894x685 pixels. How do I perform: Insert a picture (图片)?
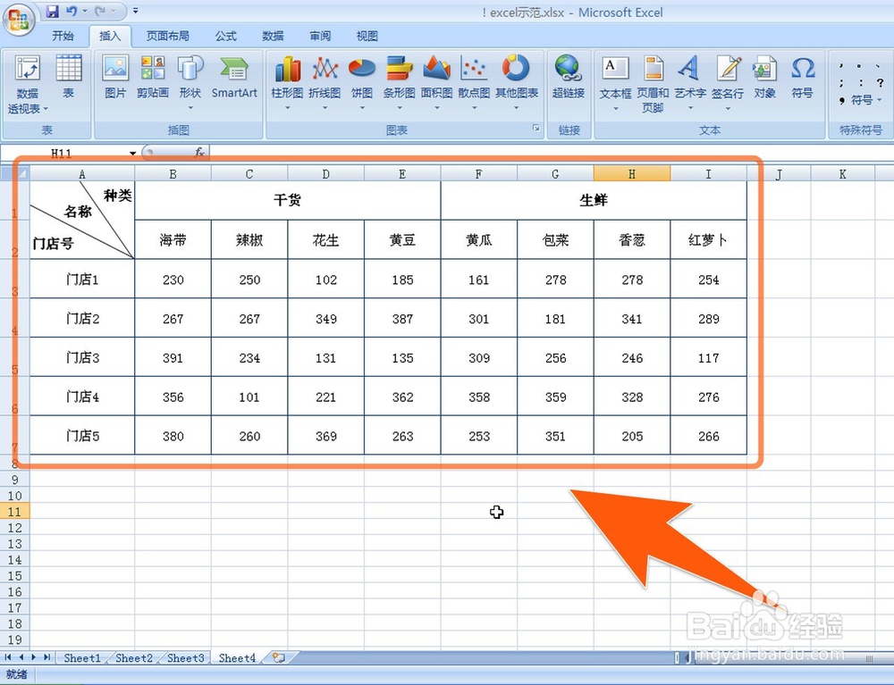[x=115, y=77]
